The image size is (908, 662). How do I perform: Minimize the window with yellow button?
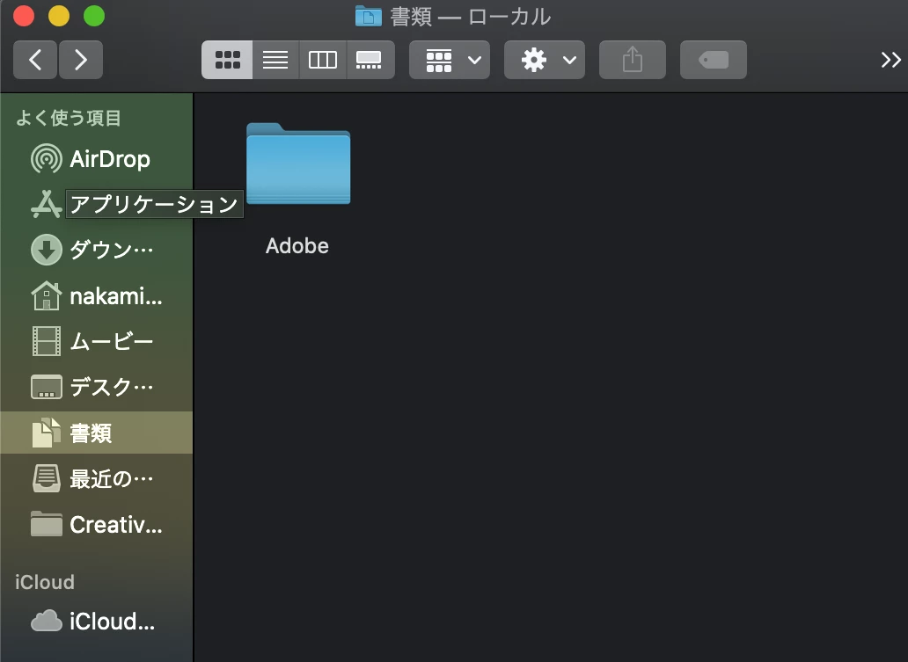[x=59, y=16]
